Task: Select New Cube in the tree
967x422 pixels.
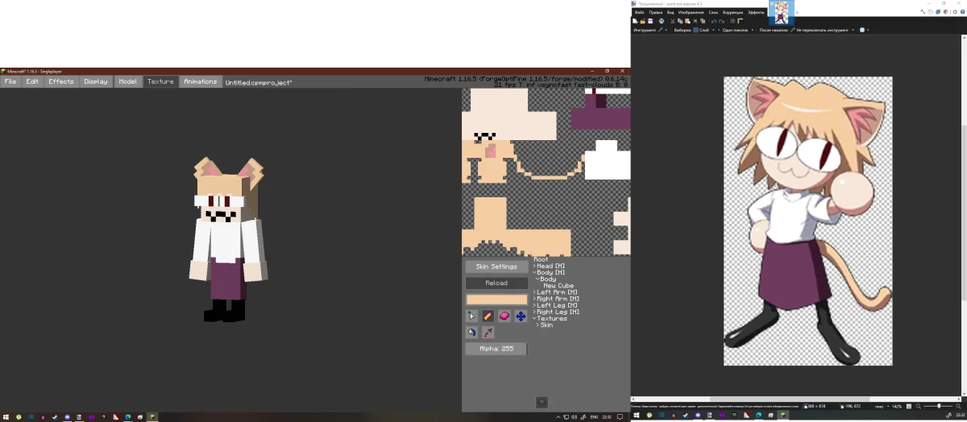Action: point(558,286)
